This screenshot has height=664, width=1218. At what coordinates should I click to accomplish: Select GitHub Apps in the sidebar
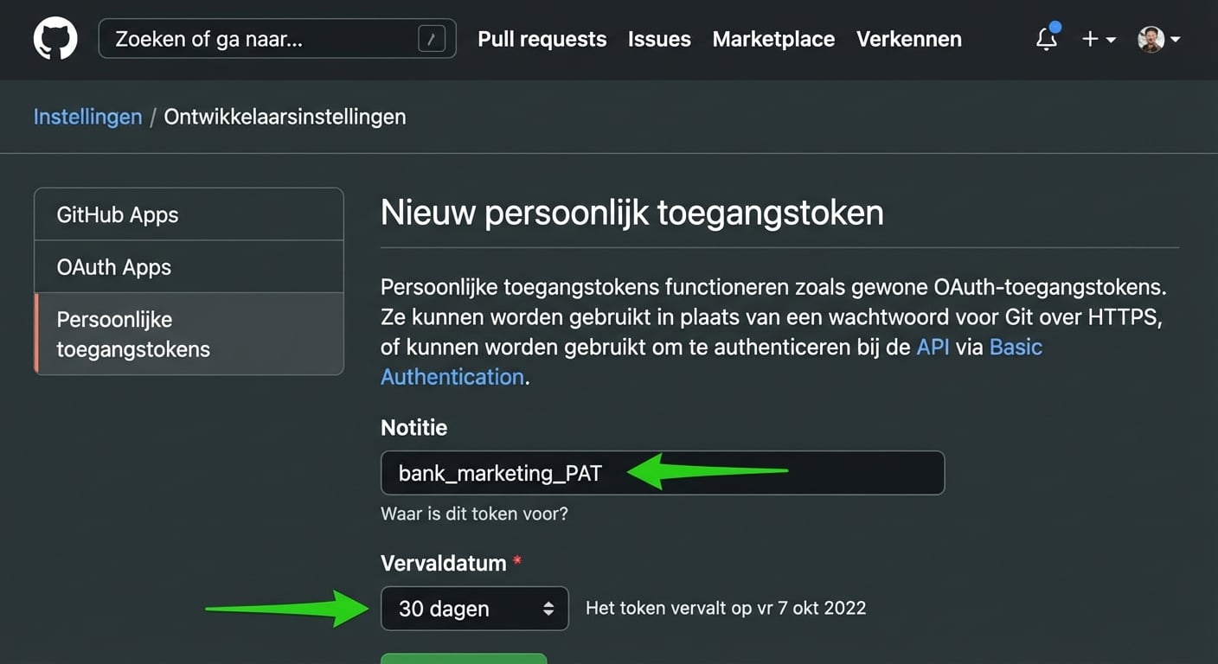(x=117, y=214)
